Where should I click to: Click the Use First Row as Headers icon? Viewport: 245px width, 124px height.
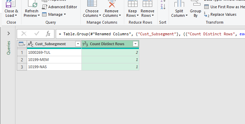pos(206,7)
